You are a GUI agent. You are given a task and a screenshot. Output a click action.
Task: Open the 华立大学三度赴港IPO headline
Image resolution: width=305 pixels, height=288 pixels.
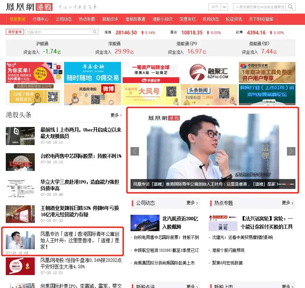pyautogui.click(x=79, y=185)
